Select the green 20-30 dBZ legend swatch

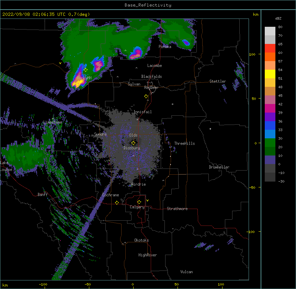270,143
